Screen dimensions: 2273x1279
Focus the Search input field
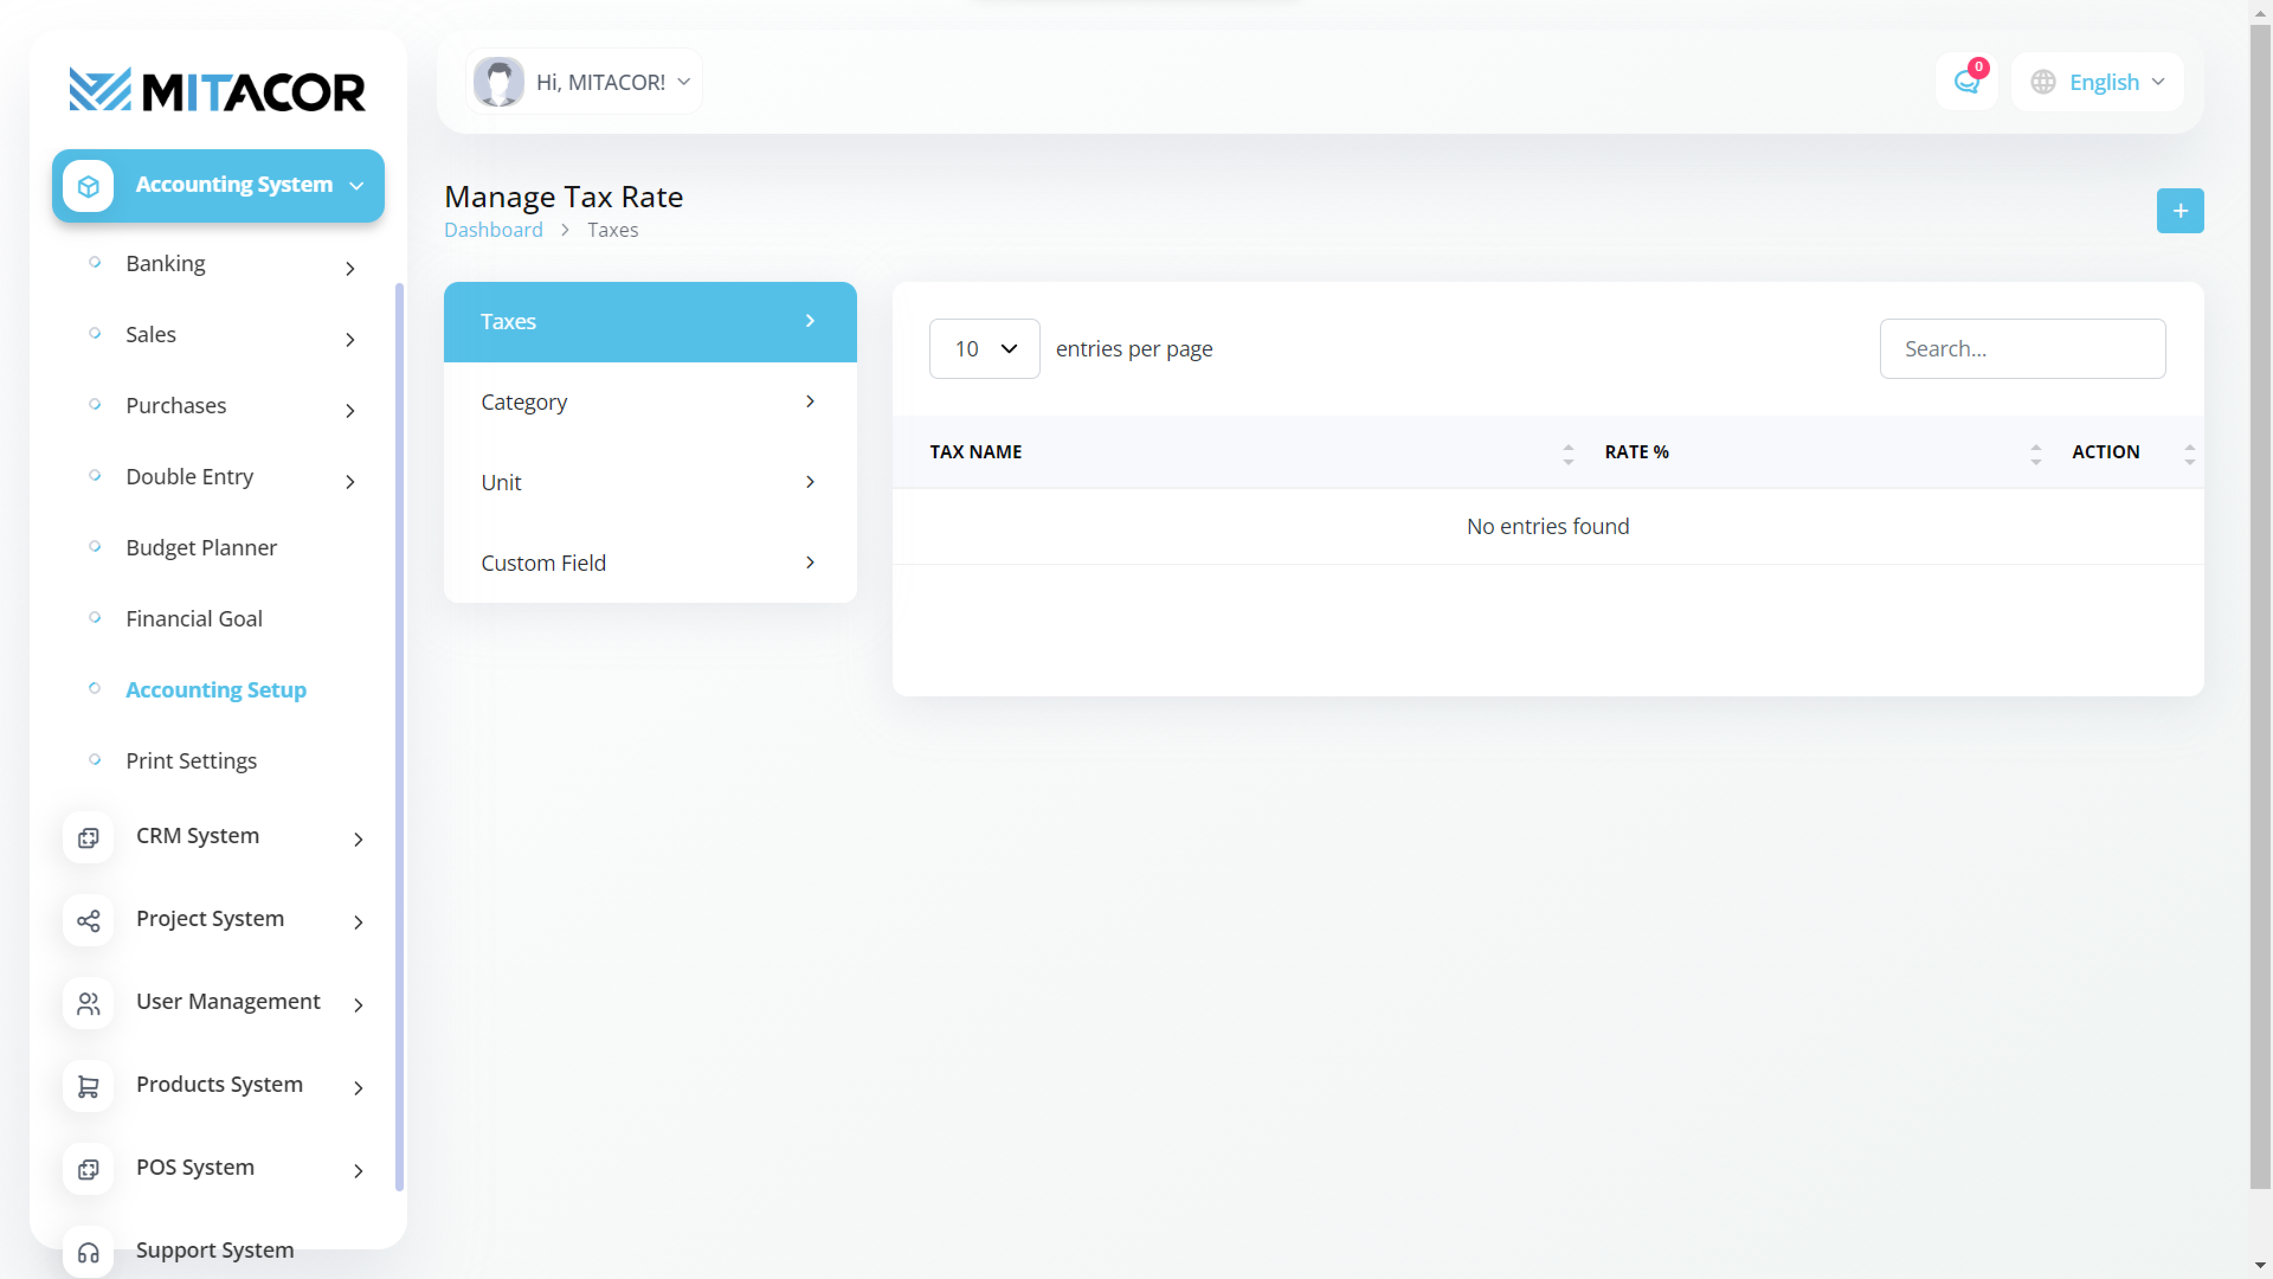[x=2021, y=349]
